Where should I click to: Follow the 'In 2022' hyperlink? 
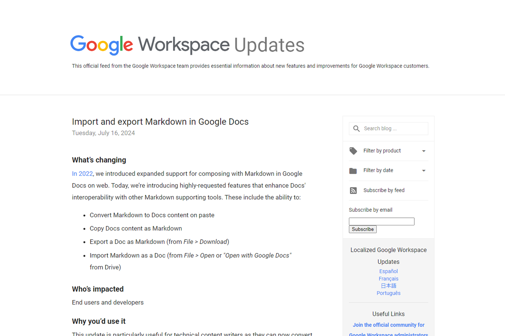[82, 173]
